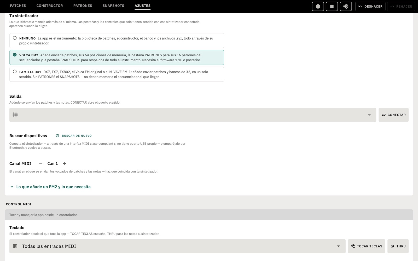Select the VOLCA FM2 synthesizer option
418x261 pixels.
pyautogui.click(x=117, y=57)
